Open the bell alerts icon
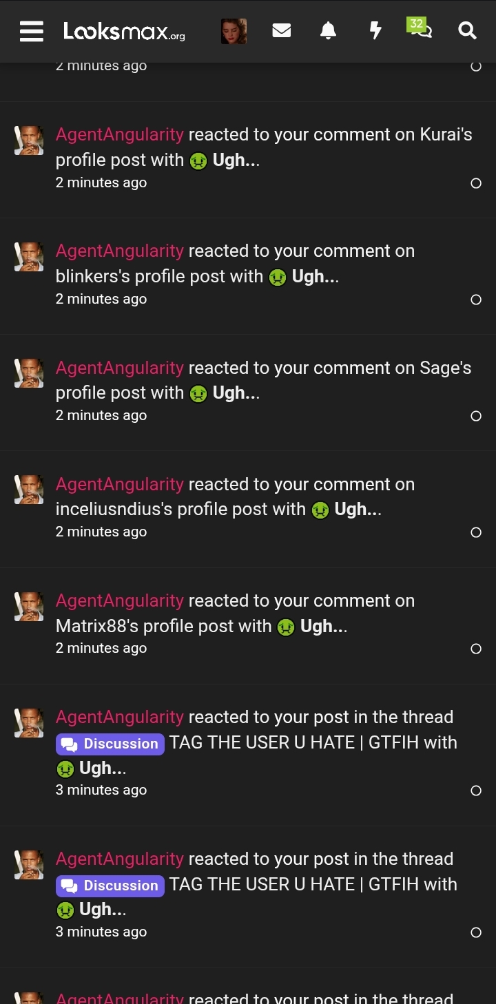The height and width of the screenshot is (1004, 496). [x=329, y=31]
